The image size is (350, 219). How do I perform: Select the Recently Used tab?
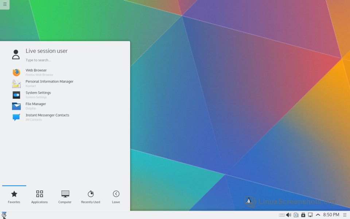coord(90,197)
